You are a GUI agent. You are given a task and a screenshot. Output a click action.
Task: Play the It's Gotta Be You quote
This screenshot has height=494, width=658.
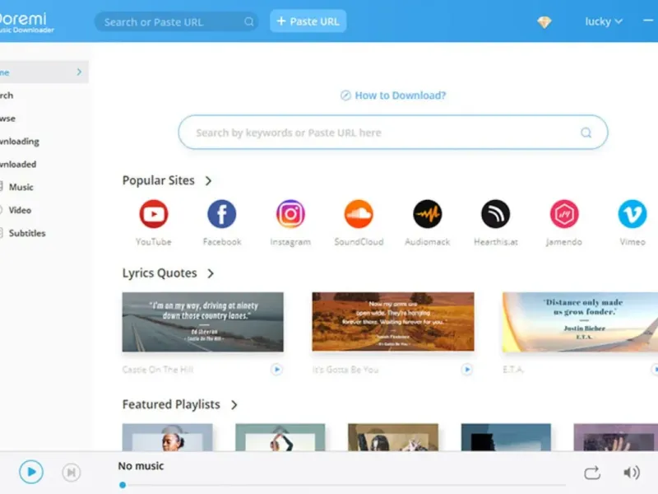(466, 370)
